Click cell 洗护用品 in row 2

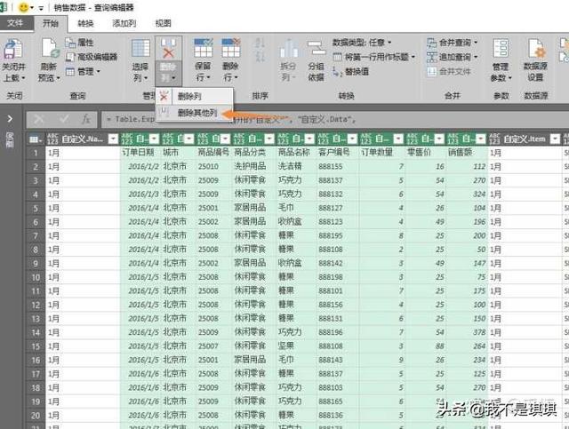click(250, 166)
